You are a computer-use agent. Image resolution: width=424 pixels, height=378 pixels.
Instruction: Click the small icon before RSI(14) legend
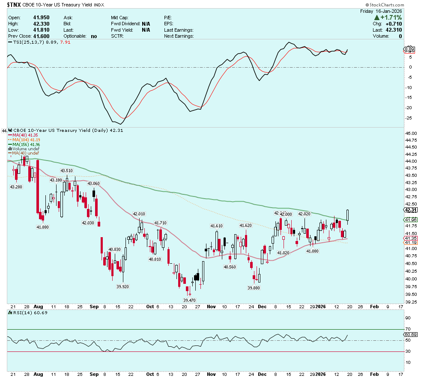pyautogui.click(x=10, y=313)
